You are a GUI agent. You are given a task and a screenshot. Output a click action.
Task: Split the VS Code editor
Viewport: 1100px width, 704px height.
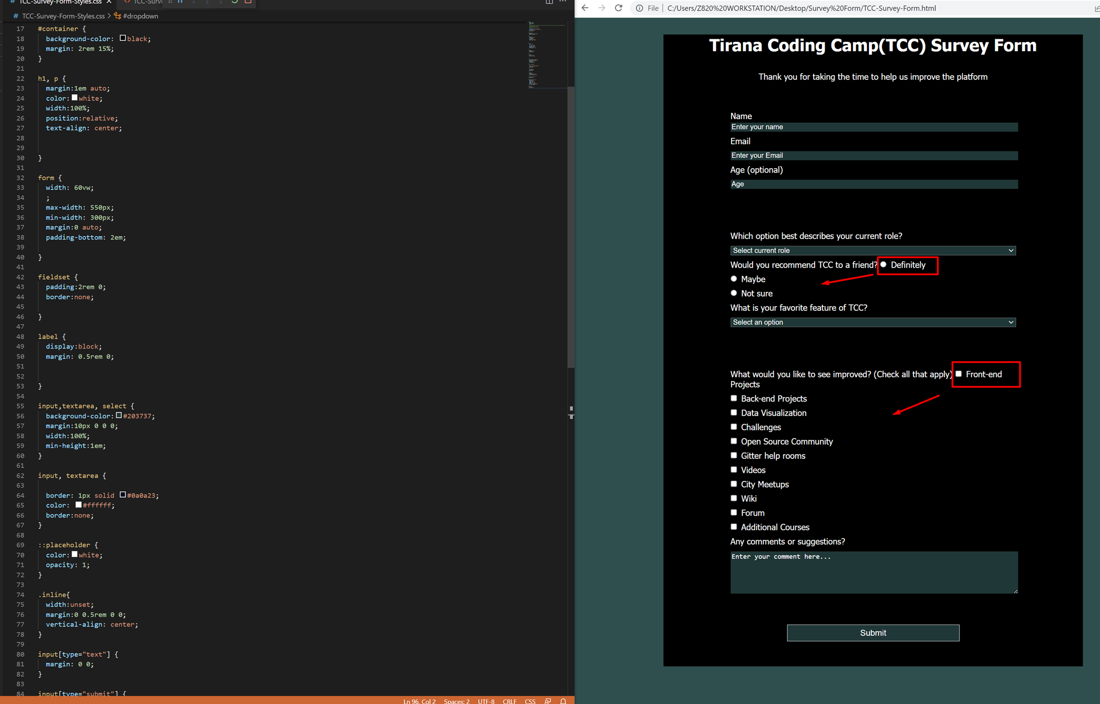(549, 2)
